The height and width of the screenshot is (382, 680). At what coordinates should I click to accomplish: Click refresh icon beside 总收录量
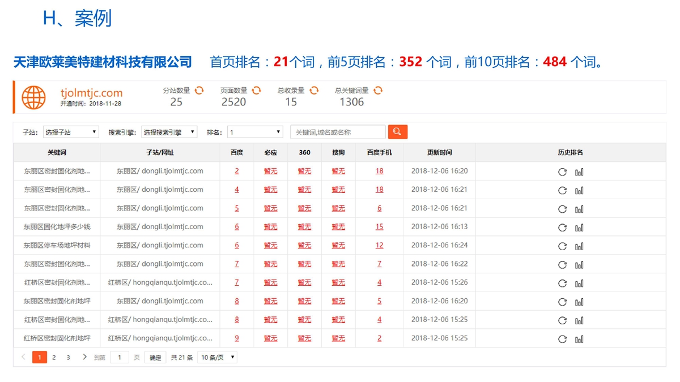314,91
